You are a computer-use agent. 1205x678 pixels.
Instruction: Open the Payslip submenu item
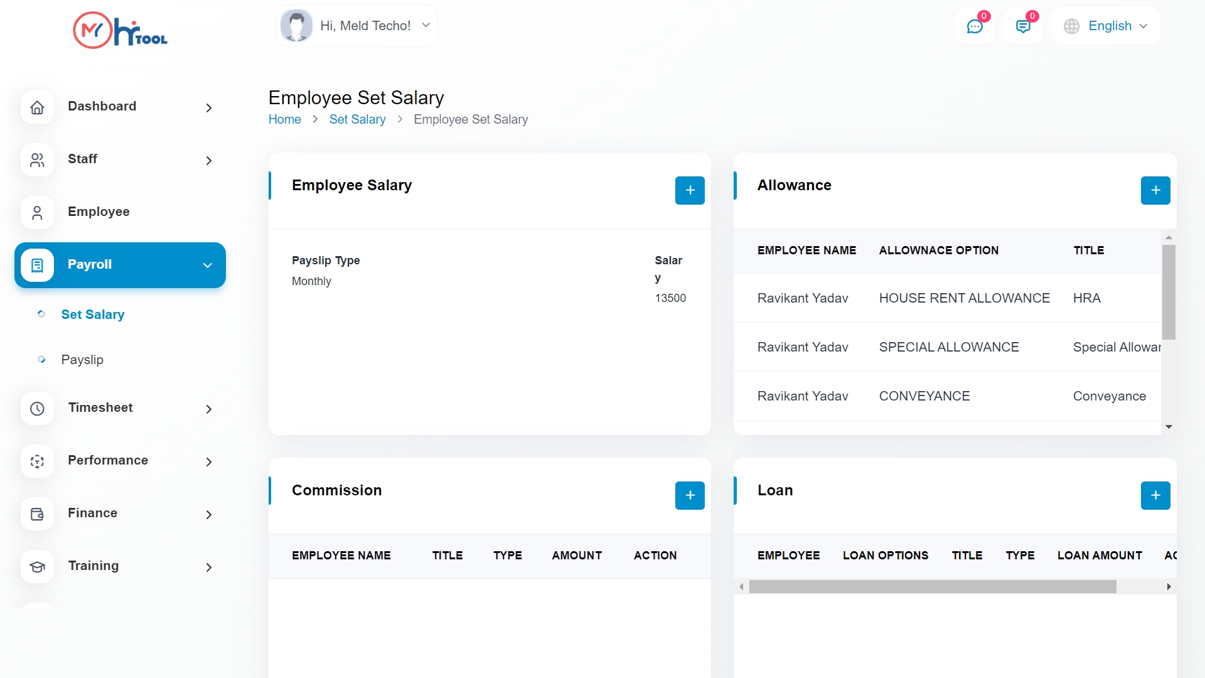[82, 360]
